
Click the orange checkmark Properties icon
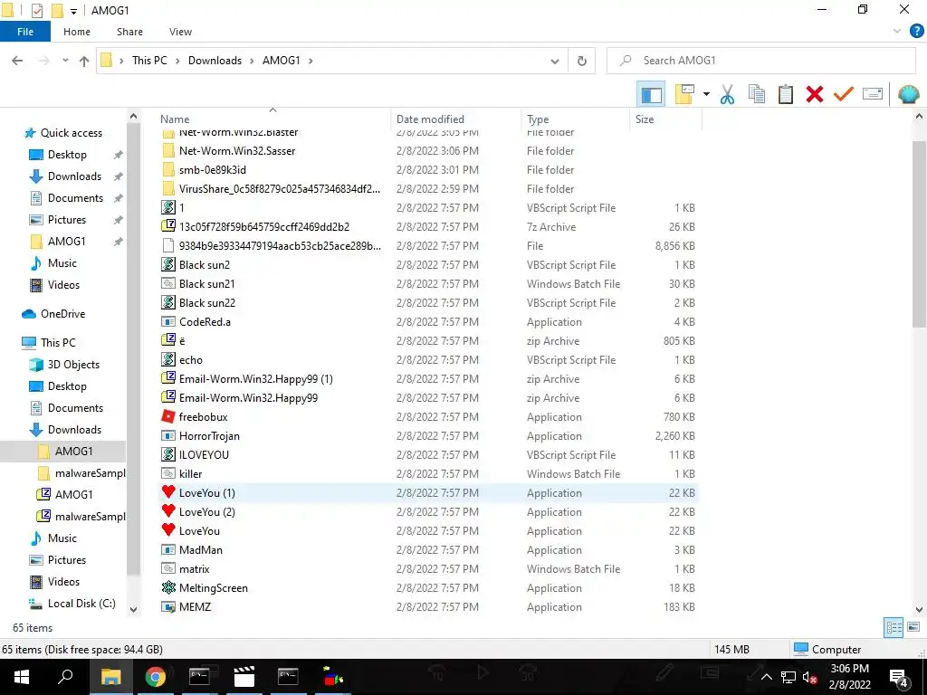click(x=843, y=94)
